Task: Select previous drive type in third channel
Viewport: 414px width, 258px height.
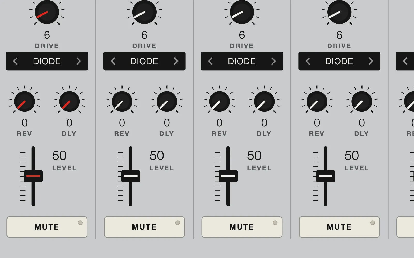Action: click(x=210, y=61)
